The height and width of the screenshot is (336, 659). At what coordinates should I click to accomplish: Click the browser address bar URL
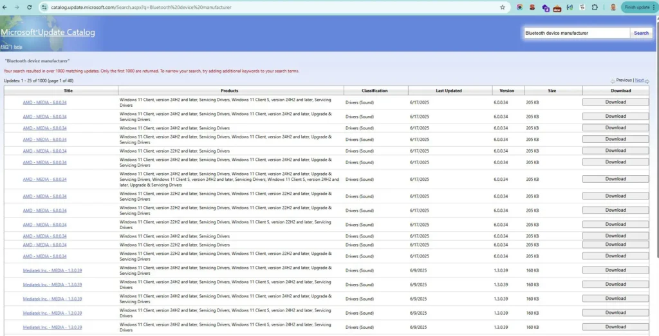point(141,7)
